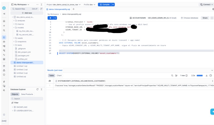This screenshot has width=214, height=125.
Task: Open the Home icon in left navigation
Action: [x=4, y=21]
